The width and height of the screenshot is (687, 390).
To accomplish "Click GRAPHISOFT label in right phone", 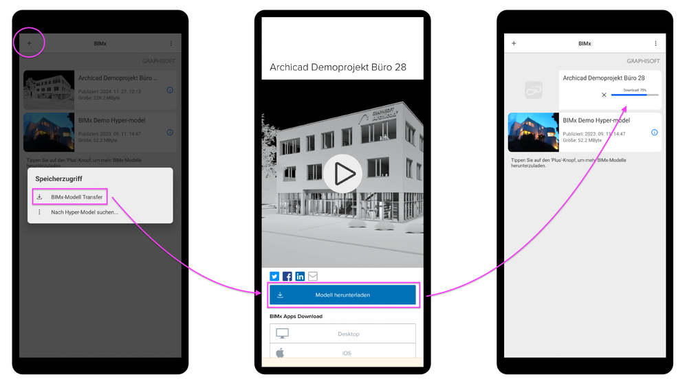I will click(x=643, y=61).
